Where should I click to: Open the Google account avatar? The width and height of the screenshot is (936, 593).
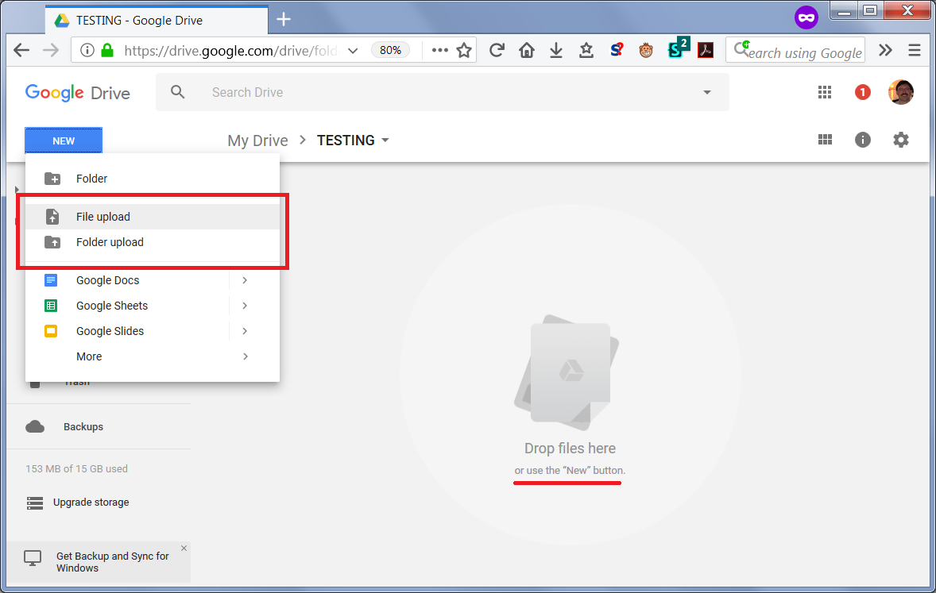click(x=901, y=92)
